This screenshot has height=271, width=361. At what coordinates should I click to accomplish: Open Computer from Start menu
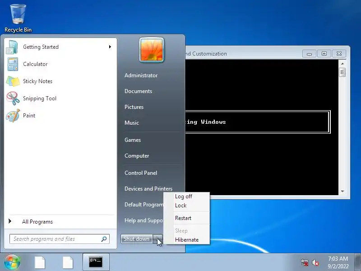[x=137, y=156]
